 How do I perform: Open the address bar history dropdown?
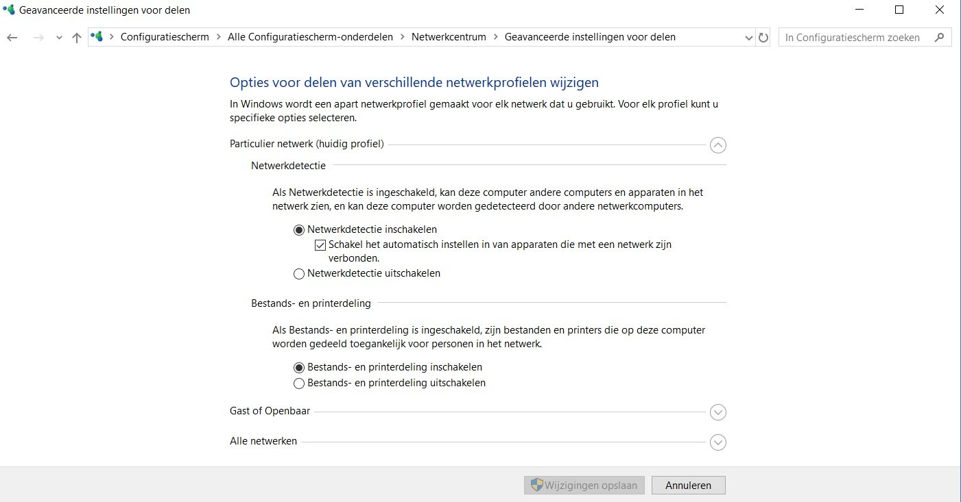(749, 38)
